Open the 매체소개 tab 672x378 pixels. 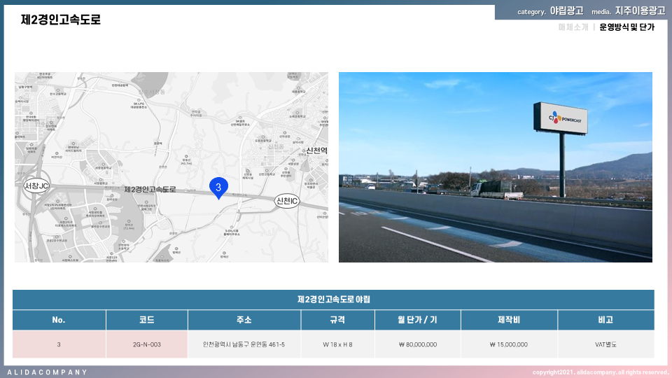pyautogui.click(x=573, y=27)
